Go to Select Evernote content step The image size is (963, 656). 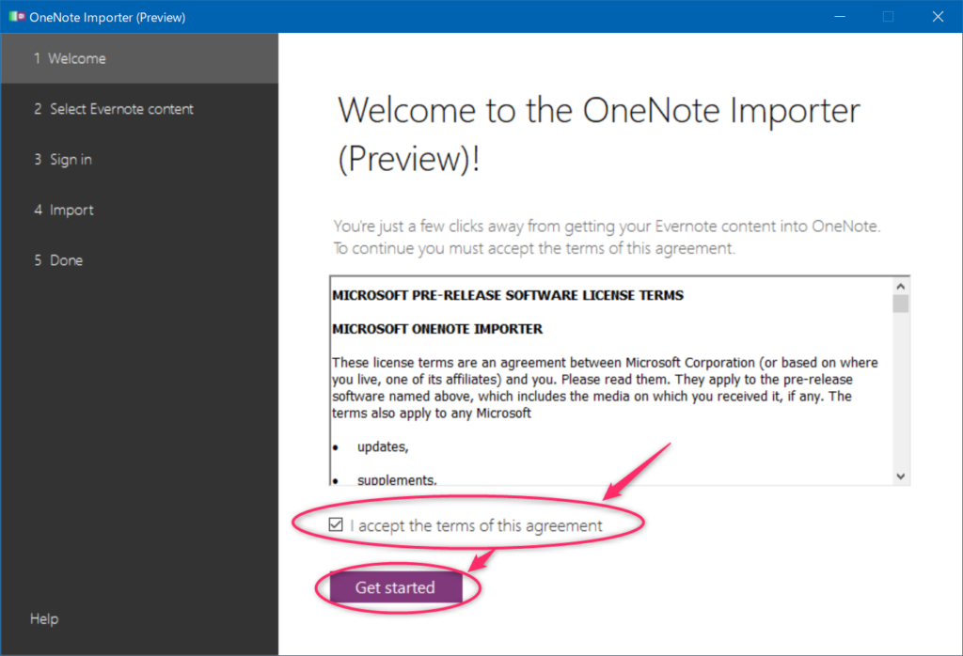(139, 109)
